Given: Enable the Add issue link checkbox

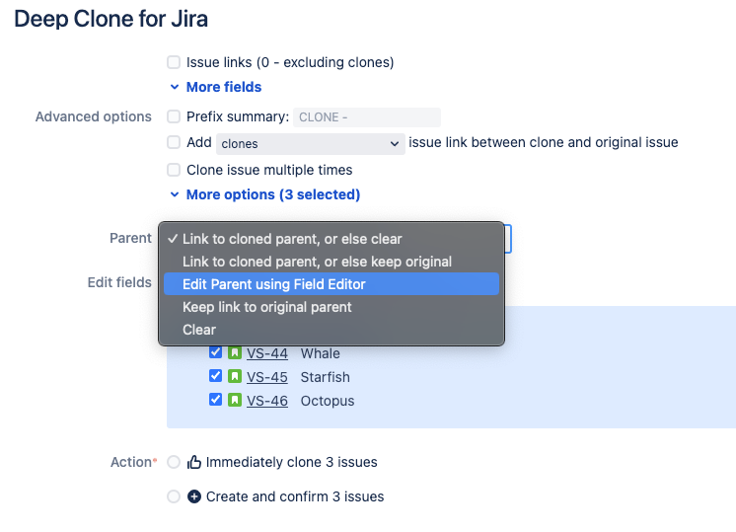Looking at the screenshot, I should pyautogui.click(x=174, y=142).
